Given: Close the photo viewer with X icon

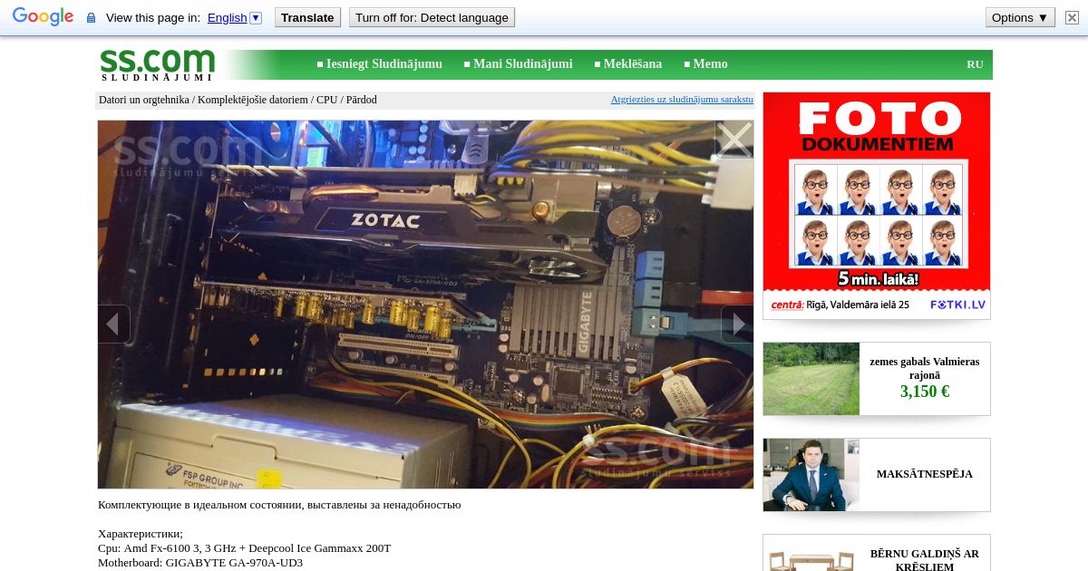Looking at the screenshot, I should [734, 140].
